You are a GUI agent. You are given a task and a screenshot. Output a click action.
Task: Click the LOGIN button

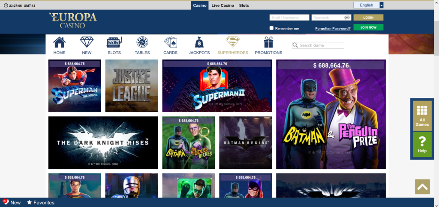point(368,18)
